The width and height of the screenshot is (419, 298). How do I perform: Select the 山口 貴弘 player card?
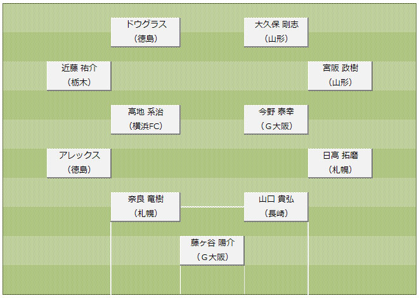(276, 206)
